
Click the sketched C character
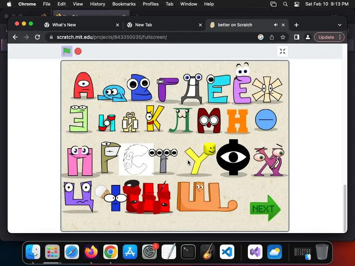[136, 159]
